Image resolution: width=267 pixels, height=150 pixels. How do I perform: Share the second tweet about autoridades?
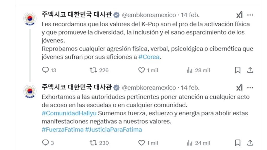(250, 143)
